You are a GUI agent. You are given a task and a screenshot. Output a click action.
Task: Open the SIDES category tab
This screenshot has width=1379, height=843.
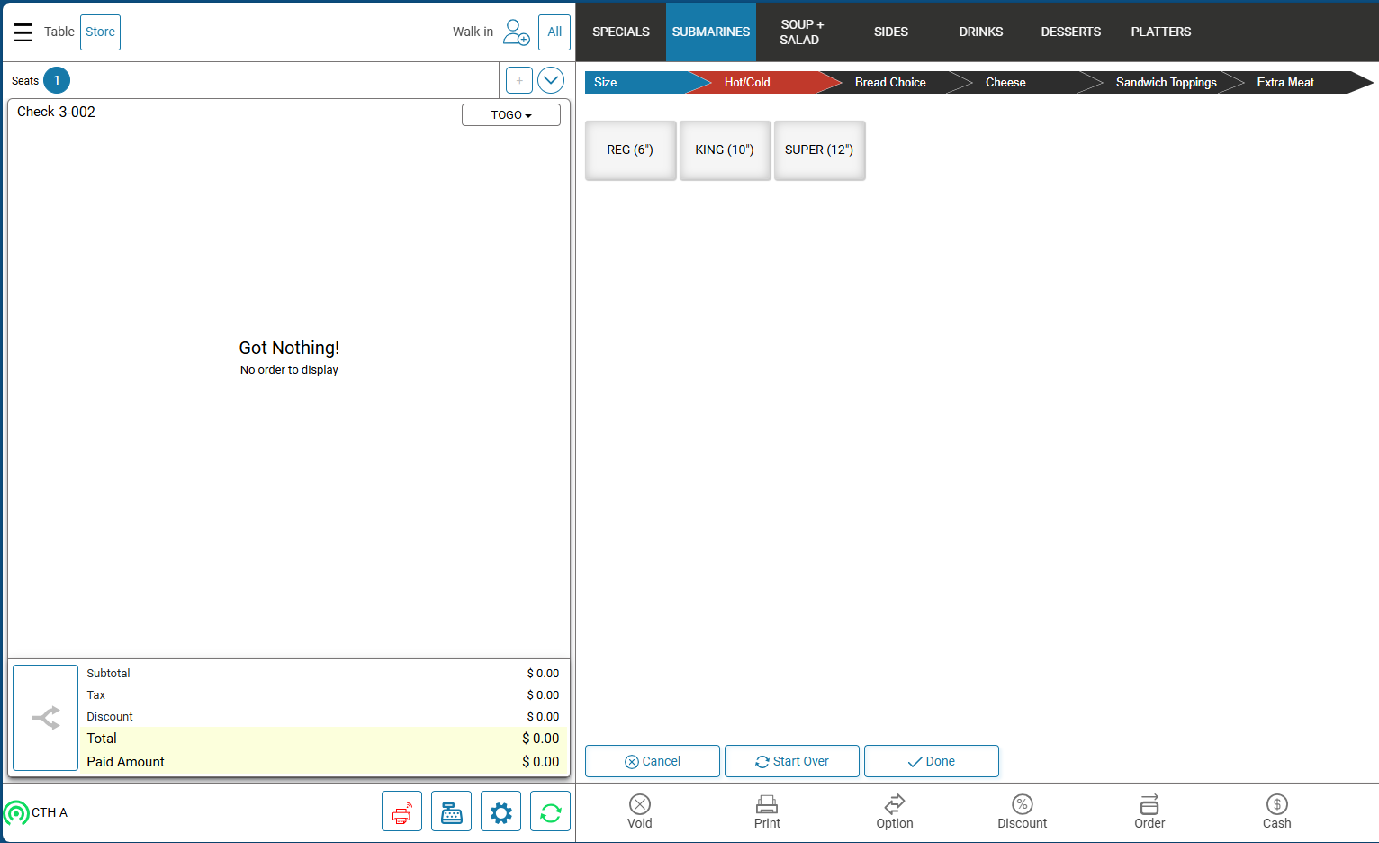coord(891,32)
